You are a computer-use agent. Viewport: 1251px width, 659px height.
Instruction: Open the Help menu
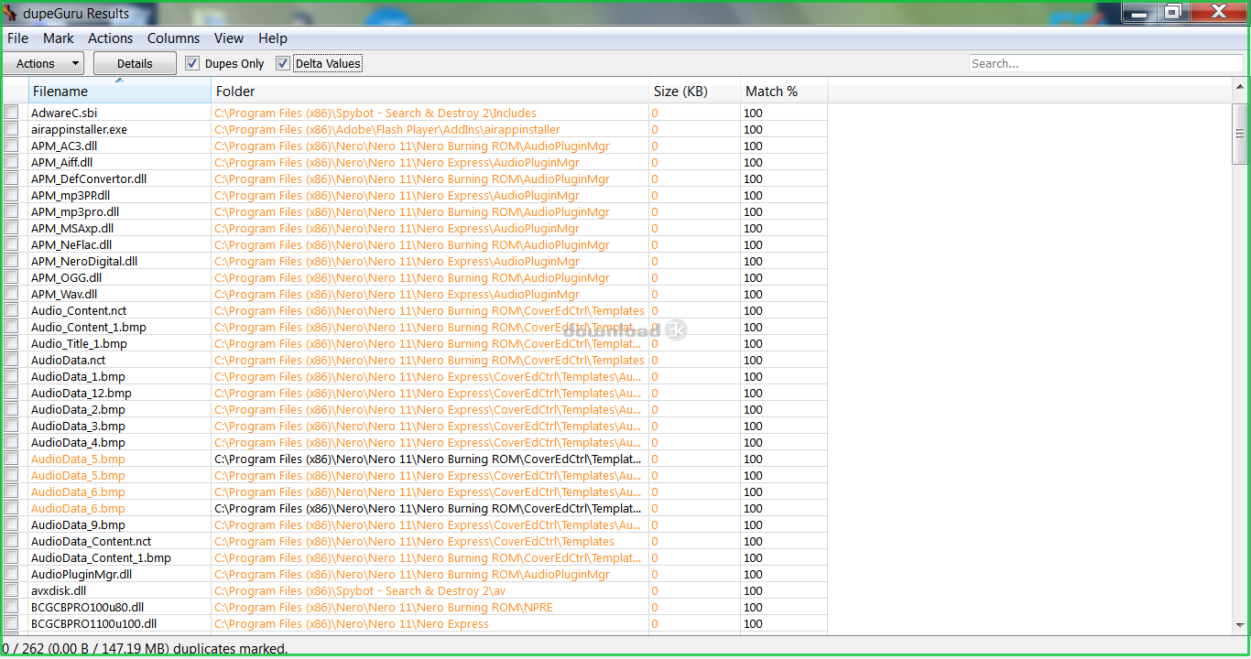click(x=273, y=38)
